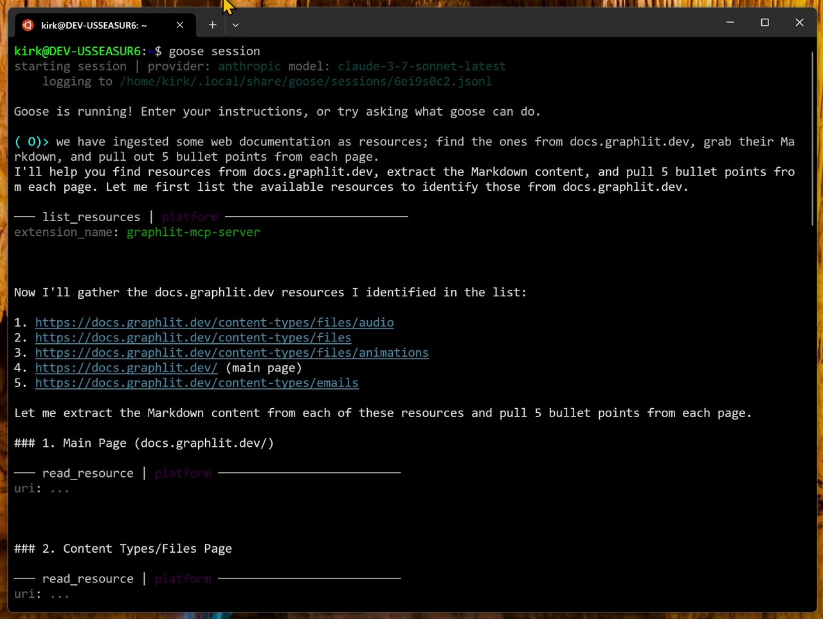Open the content-types/files/audio link
The width and height of the screenshot is (823, 619).
[x=214, y=323]
